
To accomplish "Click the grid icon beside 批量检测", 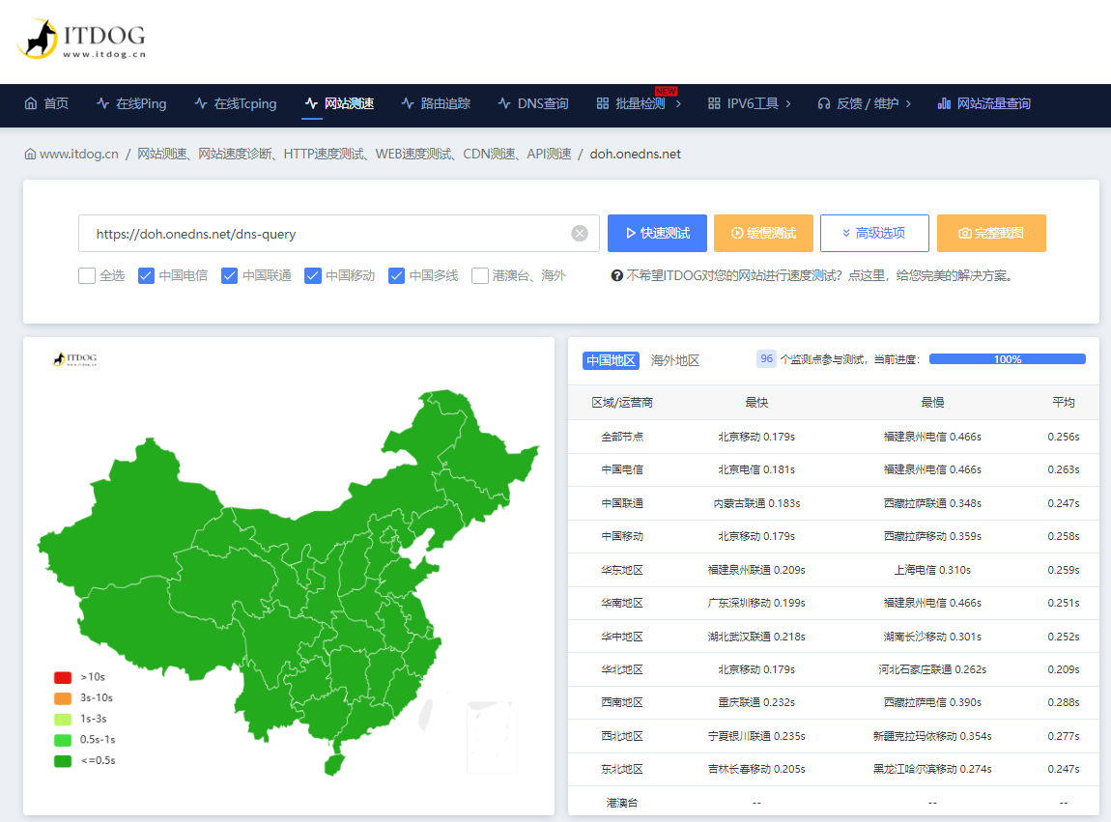I will [602, 103].
